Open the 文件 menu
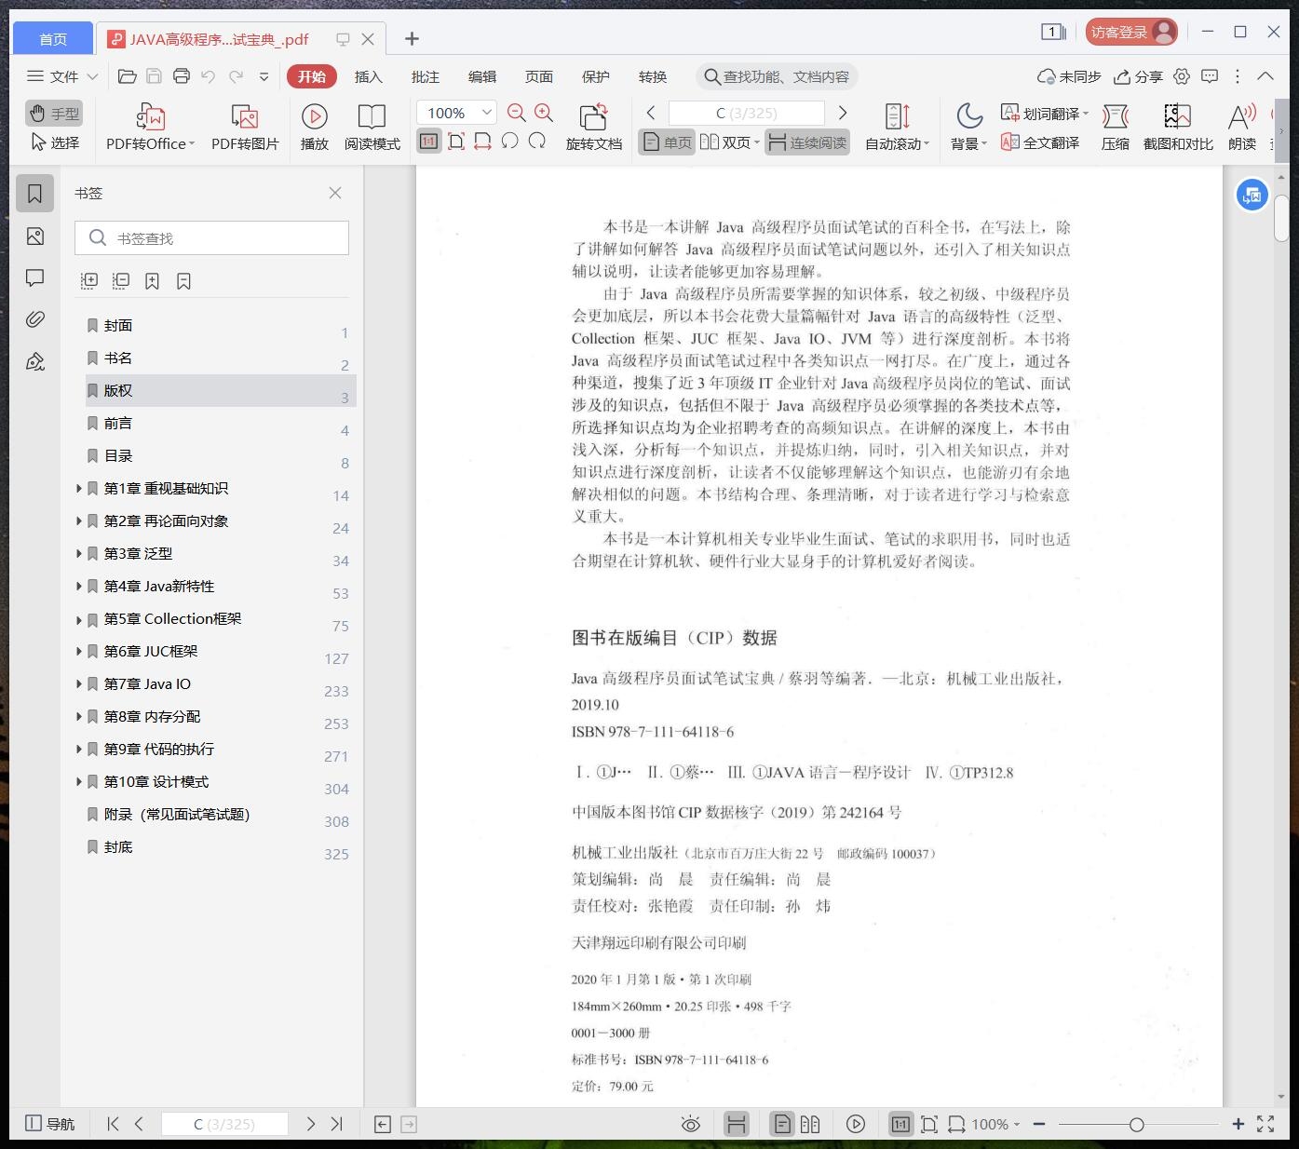This screenshot has width=1299, height=1149. pos(61,76)
